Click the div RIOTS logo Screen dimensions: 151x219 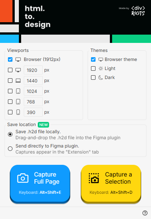click(x=138, y=11)
